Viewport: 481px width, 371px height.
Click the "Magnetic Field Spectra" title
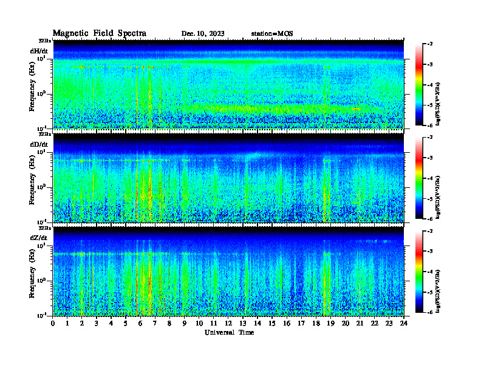(x=100, y=33)
